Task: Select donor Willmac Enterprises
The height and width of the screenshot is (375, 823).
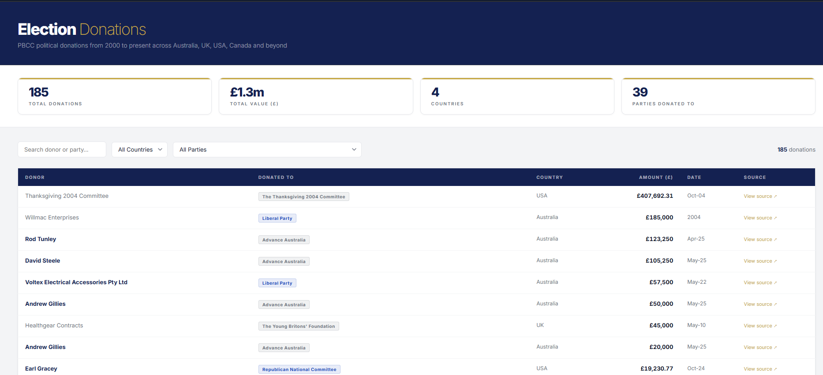Action: point(52,217)
